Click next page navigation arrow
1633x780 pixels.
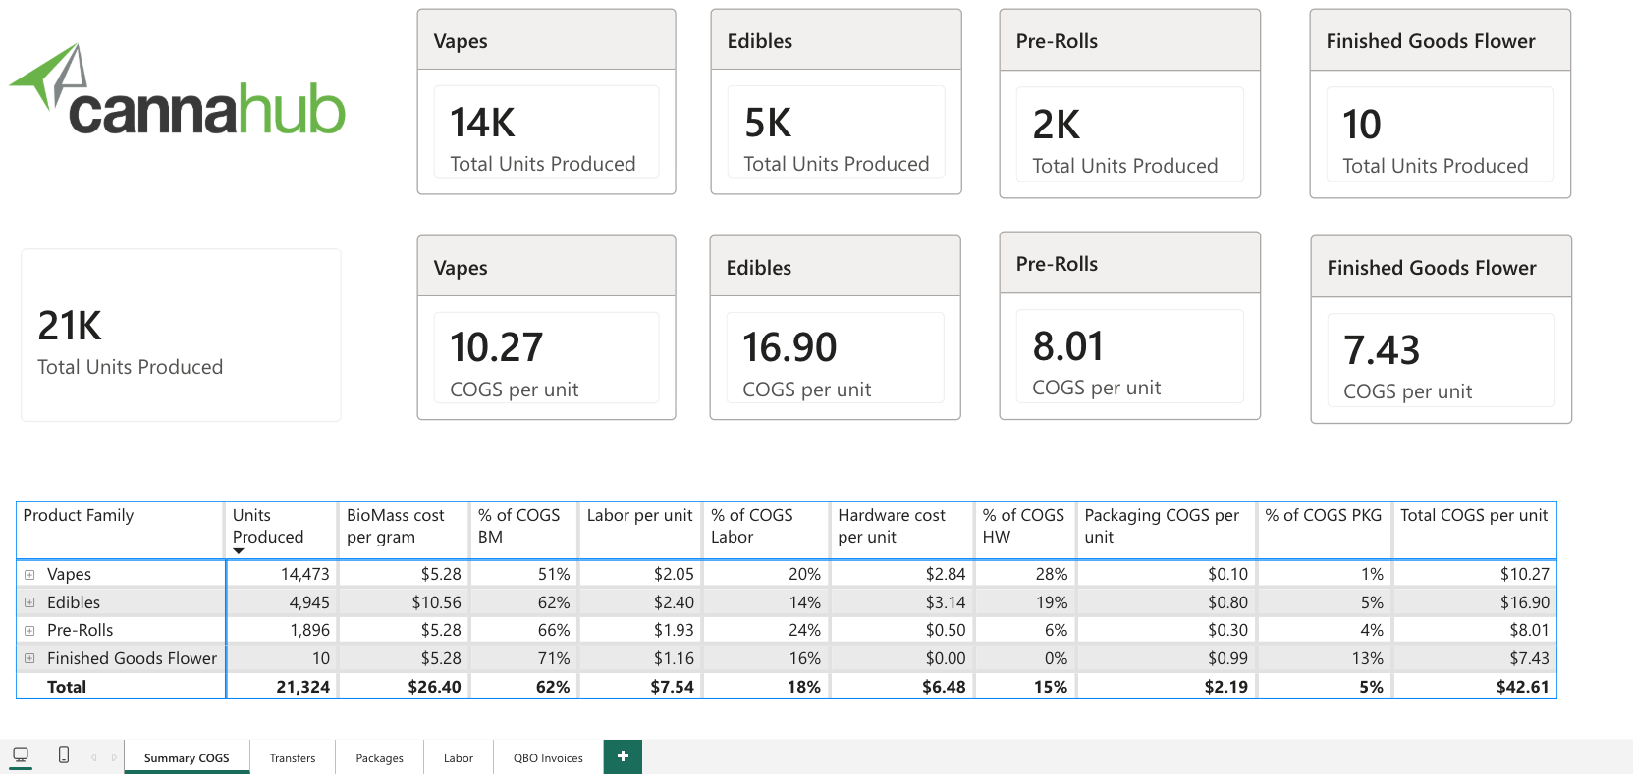coord(114,757)
